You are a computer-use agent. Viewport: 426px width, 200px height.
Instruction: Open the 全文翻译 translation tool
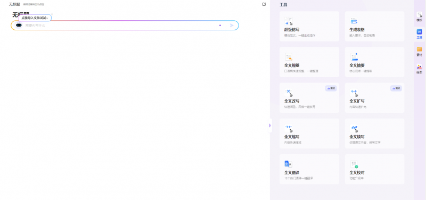tap(309, 169)
